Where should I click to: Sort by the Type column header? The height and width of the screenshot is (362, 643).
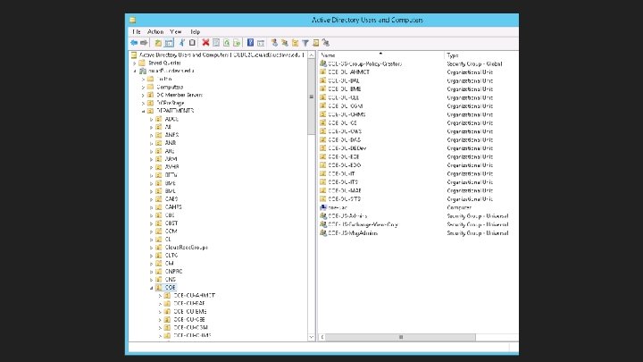pos(481,55)
